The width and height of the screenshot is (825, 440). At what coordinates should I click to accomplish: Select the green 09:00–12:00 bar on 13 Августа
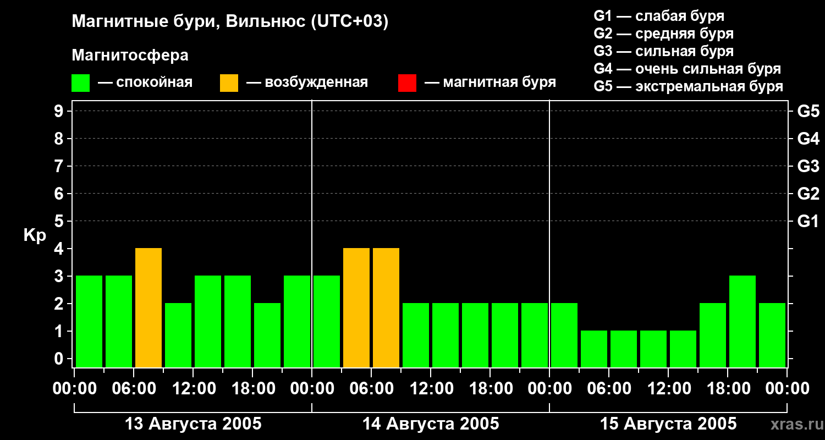click(178, 335)
